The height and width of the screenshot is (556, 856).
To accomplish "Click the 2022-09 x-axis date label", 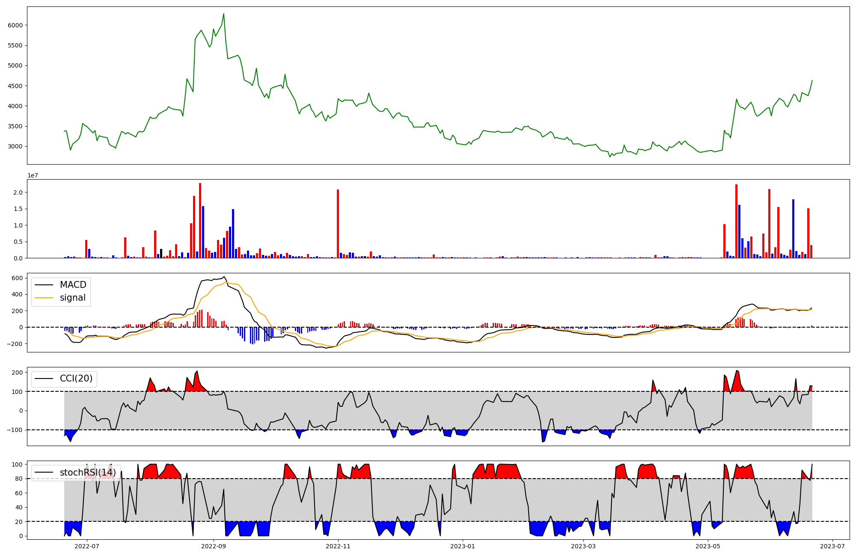I will (x=213, y=546).
